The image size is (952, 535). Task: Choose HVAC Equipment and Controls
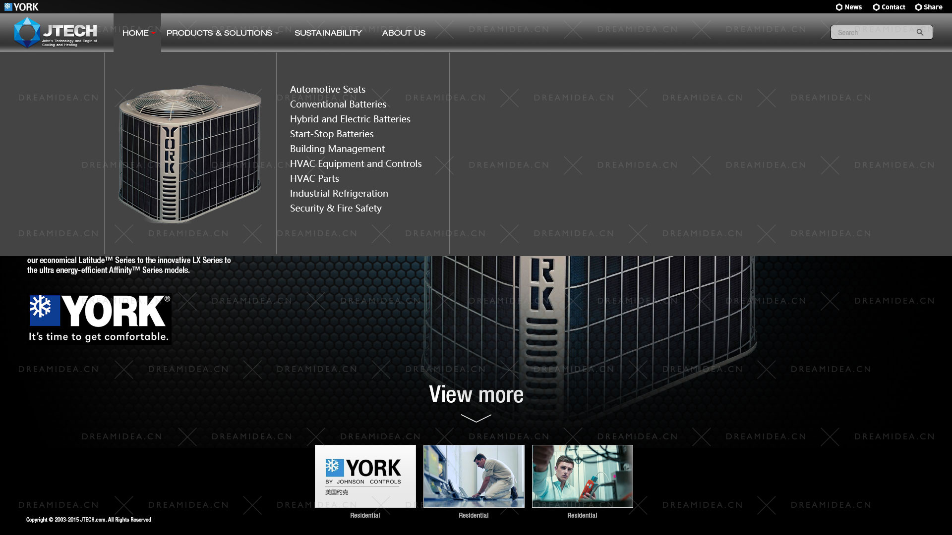(356, 163)
